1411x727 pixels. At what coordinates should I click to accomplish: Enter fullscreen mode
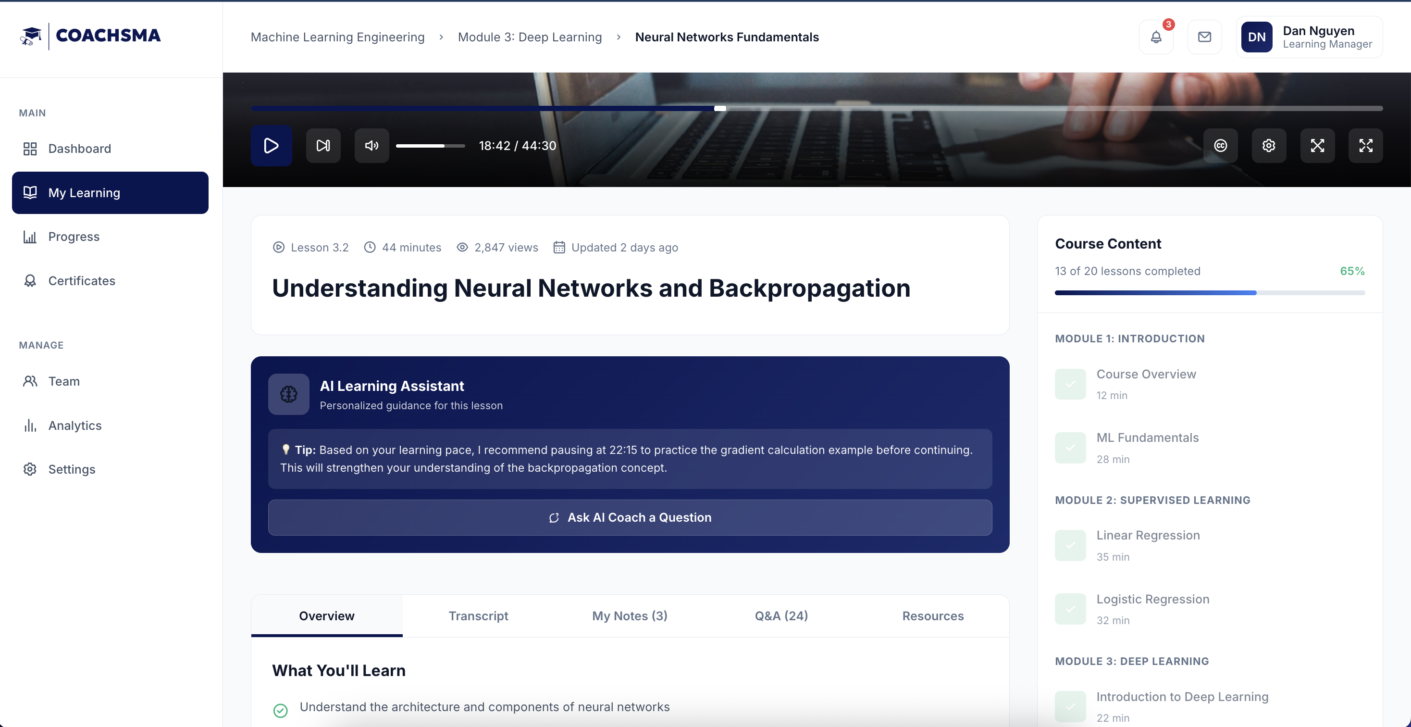click(1366, 146)
